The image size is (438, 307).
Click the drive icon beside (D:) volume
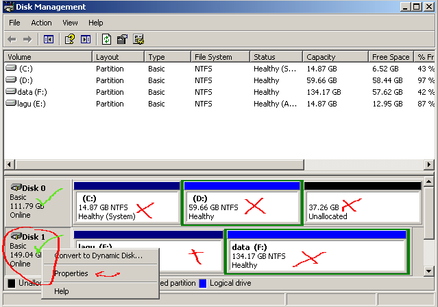pos(11,80)
